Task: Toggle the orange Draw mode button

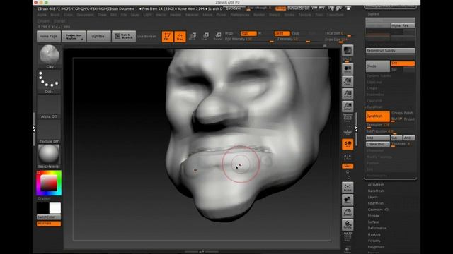Action: coord(180,37)
